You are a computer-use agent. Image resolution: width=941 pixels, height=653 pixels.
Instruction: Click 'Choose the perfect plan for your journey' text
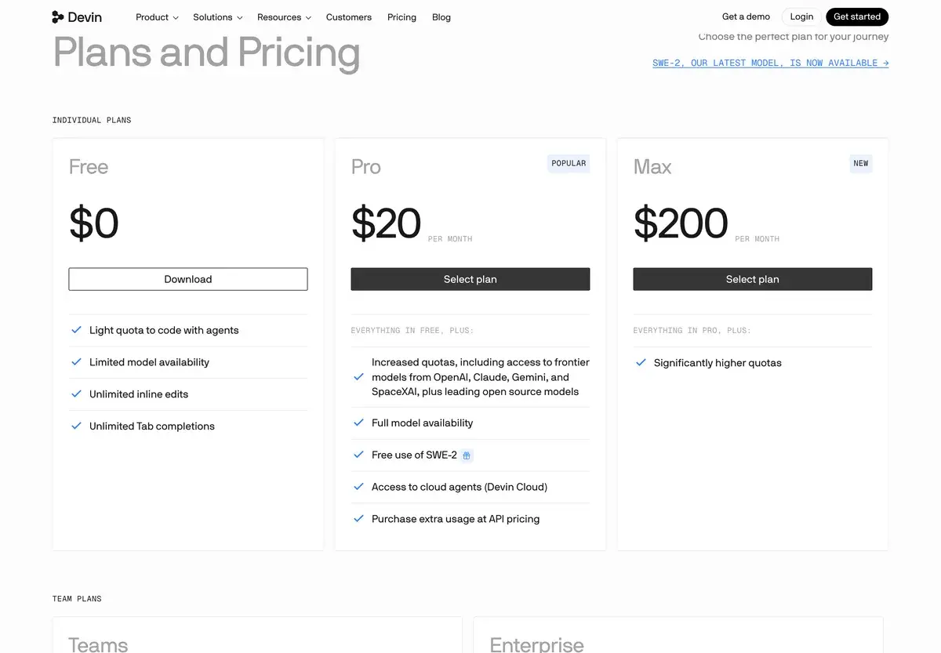[x=794, y=37]
